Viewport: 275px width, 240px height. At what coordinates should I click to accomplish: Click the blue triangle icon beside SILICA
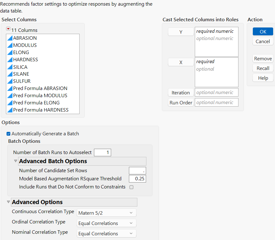[x=11, y=67]
